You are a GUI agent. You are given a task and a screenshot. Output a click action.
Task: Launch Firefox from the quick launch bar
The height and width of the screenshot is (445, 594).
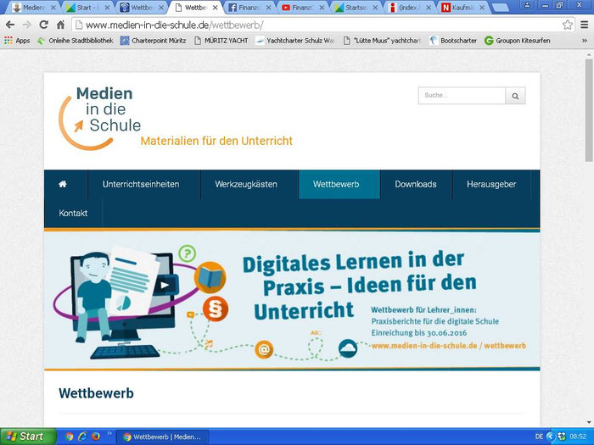pyautogui.click(x=95, y=437)
